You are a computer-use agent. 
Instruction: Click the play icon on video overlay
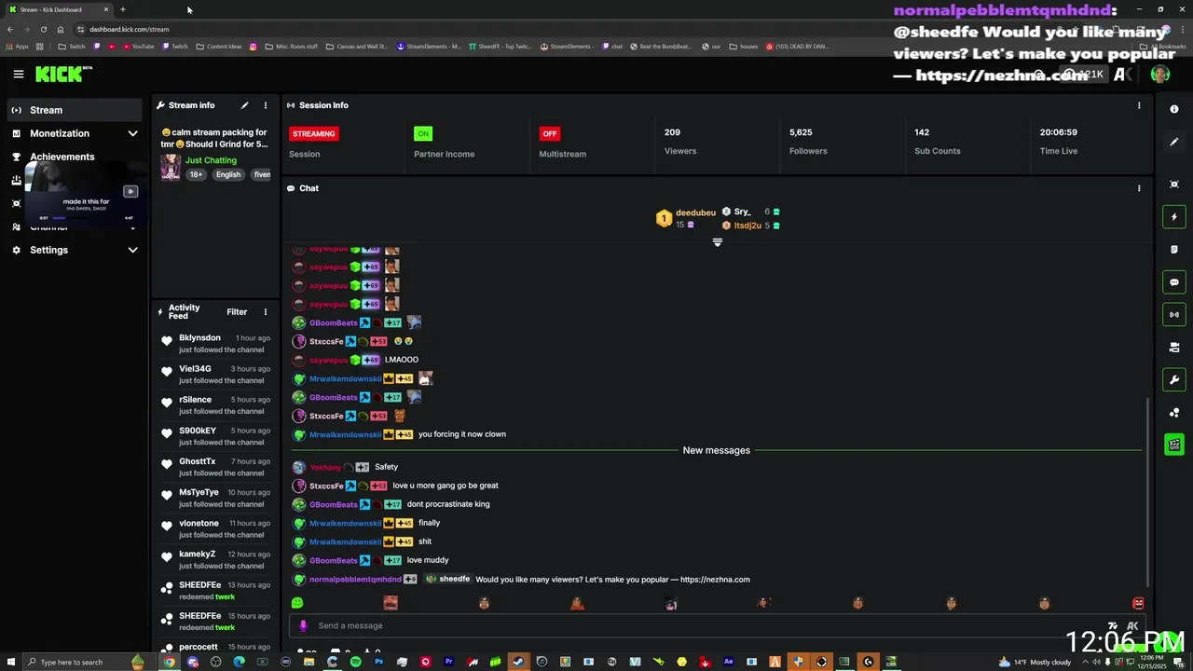pos(130,192)
